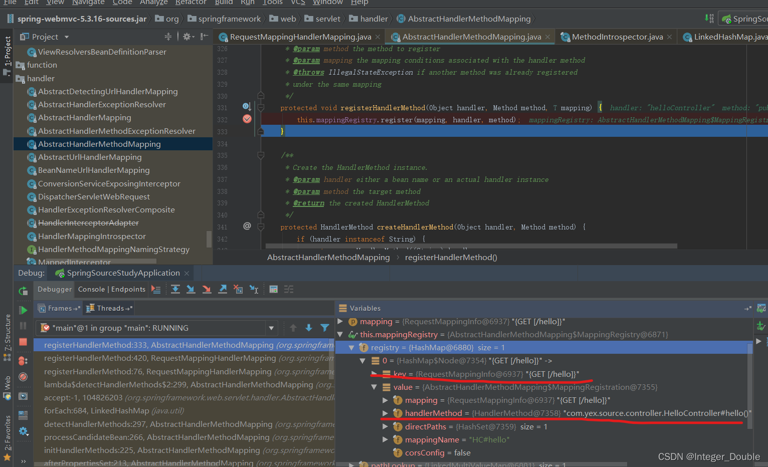Resume program with green play icon
Viewport: 768px width, 467px height.
(x=23, y=310)
